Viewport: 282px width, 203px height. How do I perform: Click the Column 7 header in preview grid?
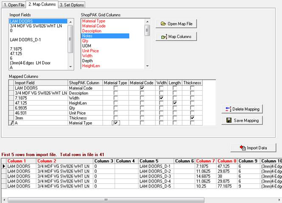[x=206, y=161]
